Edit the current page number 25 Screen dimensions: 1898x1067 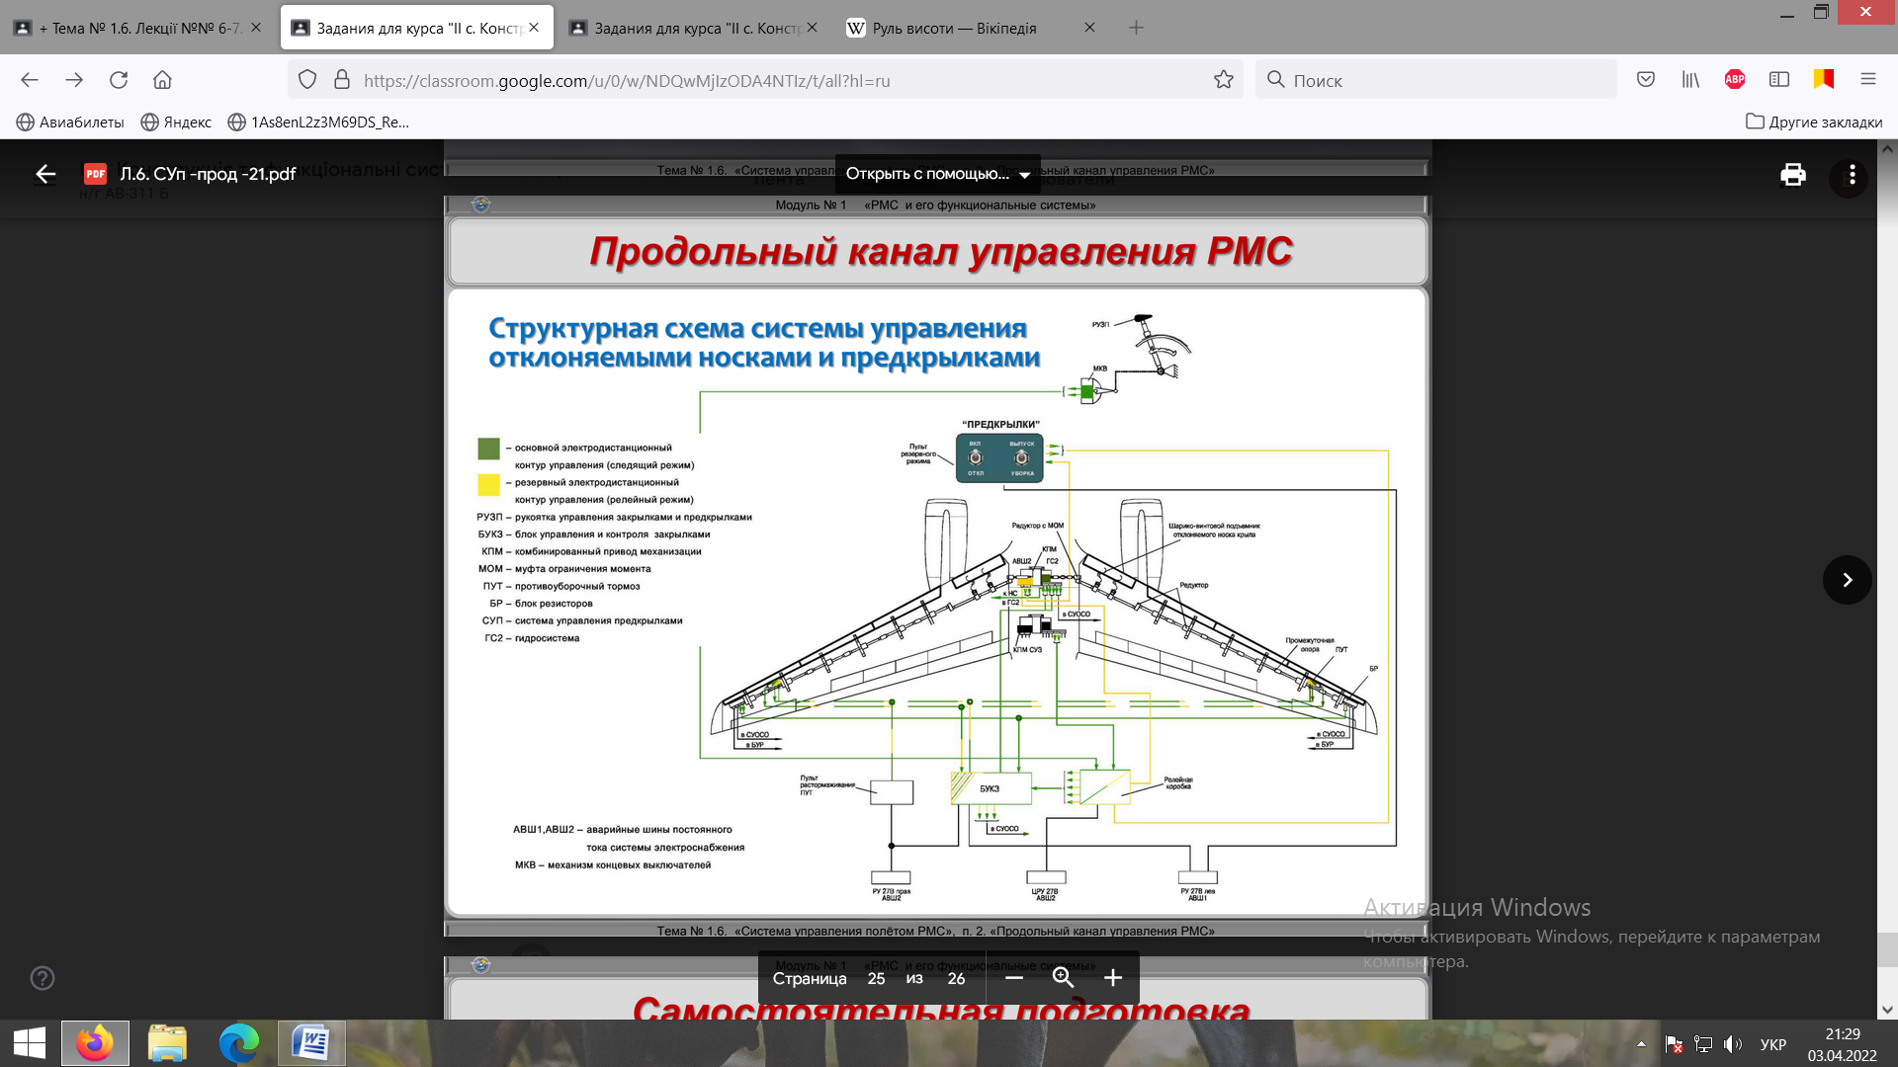coord(876,978)
